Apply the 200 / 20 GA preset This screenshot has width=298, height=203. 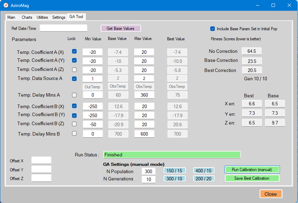(204, 178)
